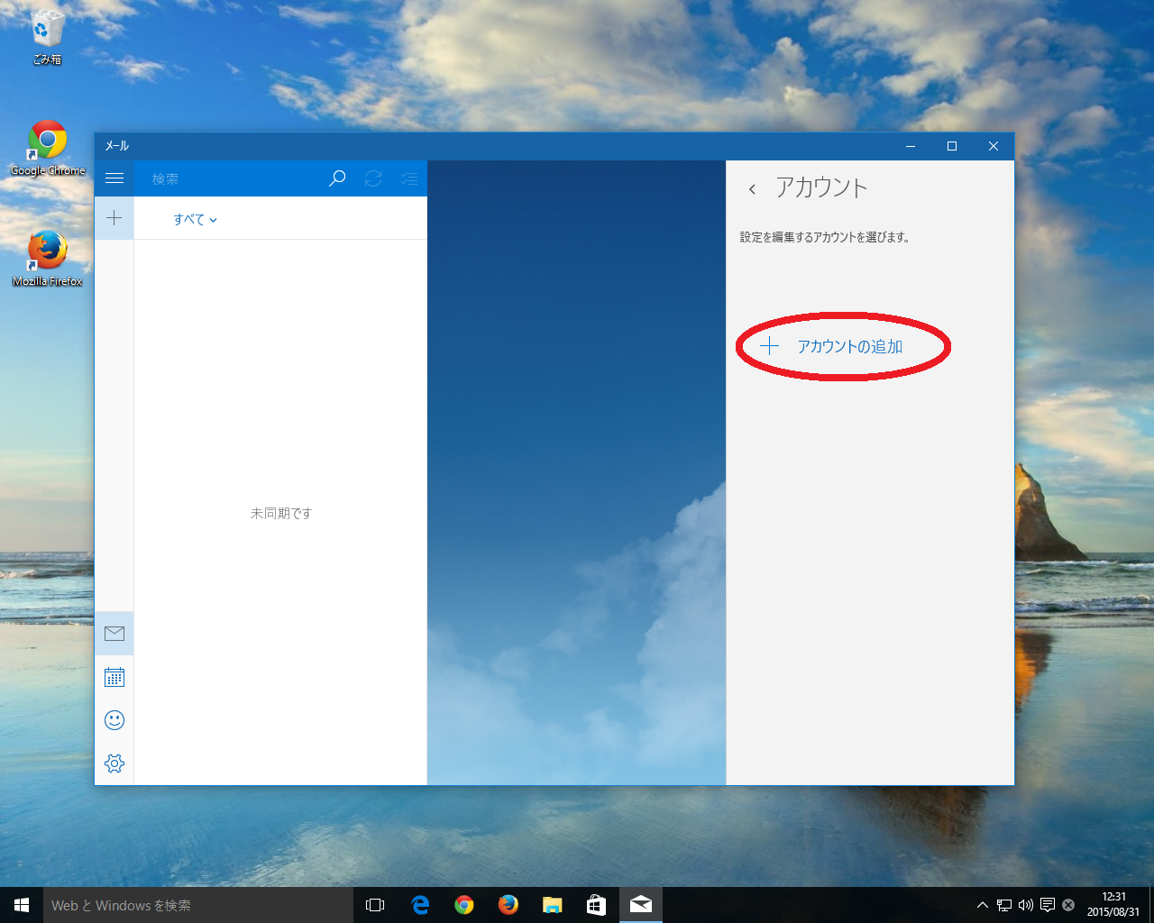Maximize the メール window
1154x923 pixels.
point(952,146)
